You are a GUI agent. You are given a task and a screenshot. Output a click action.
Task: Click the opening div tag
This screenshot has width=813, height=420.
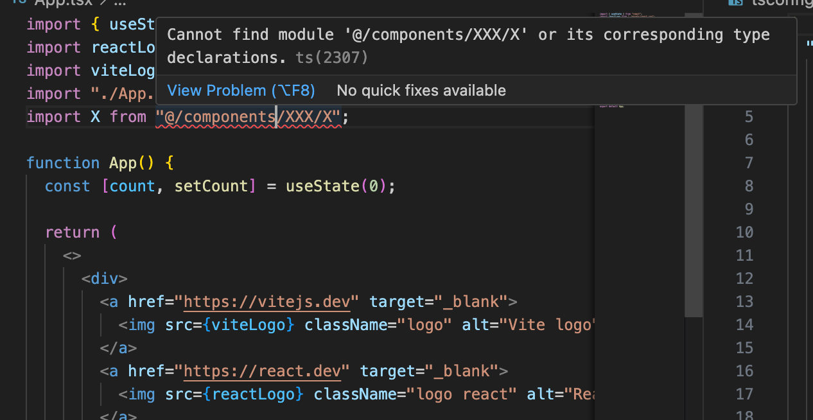[x=104, y=279]
